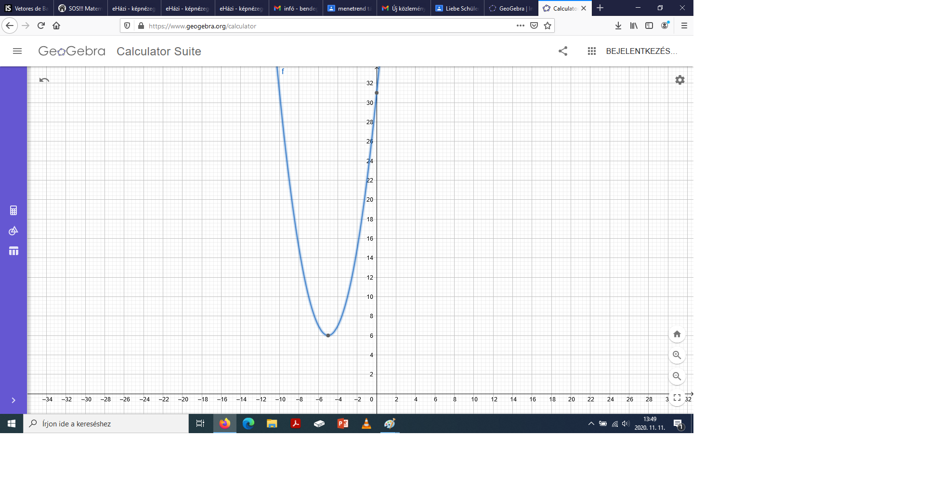Open the geometry Tools panel
Screen dimensions: 940x488
click(x=13, y=231)
